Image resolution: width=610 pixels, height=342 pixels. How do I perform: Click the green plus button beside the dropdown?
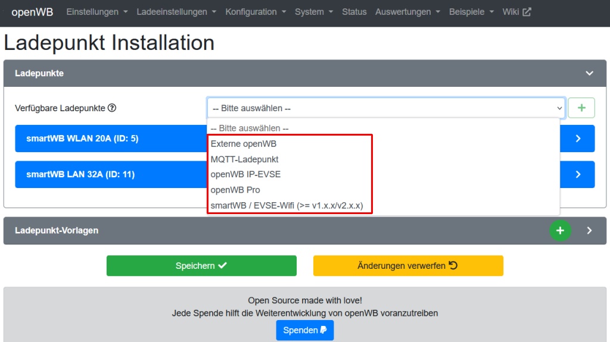[x=581, y=108]
